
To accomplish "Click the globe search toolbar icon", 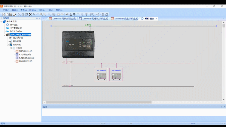I will (x=53, y=14).
